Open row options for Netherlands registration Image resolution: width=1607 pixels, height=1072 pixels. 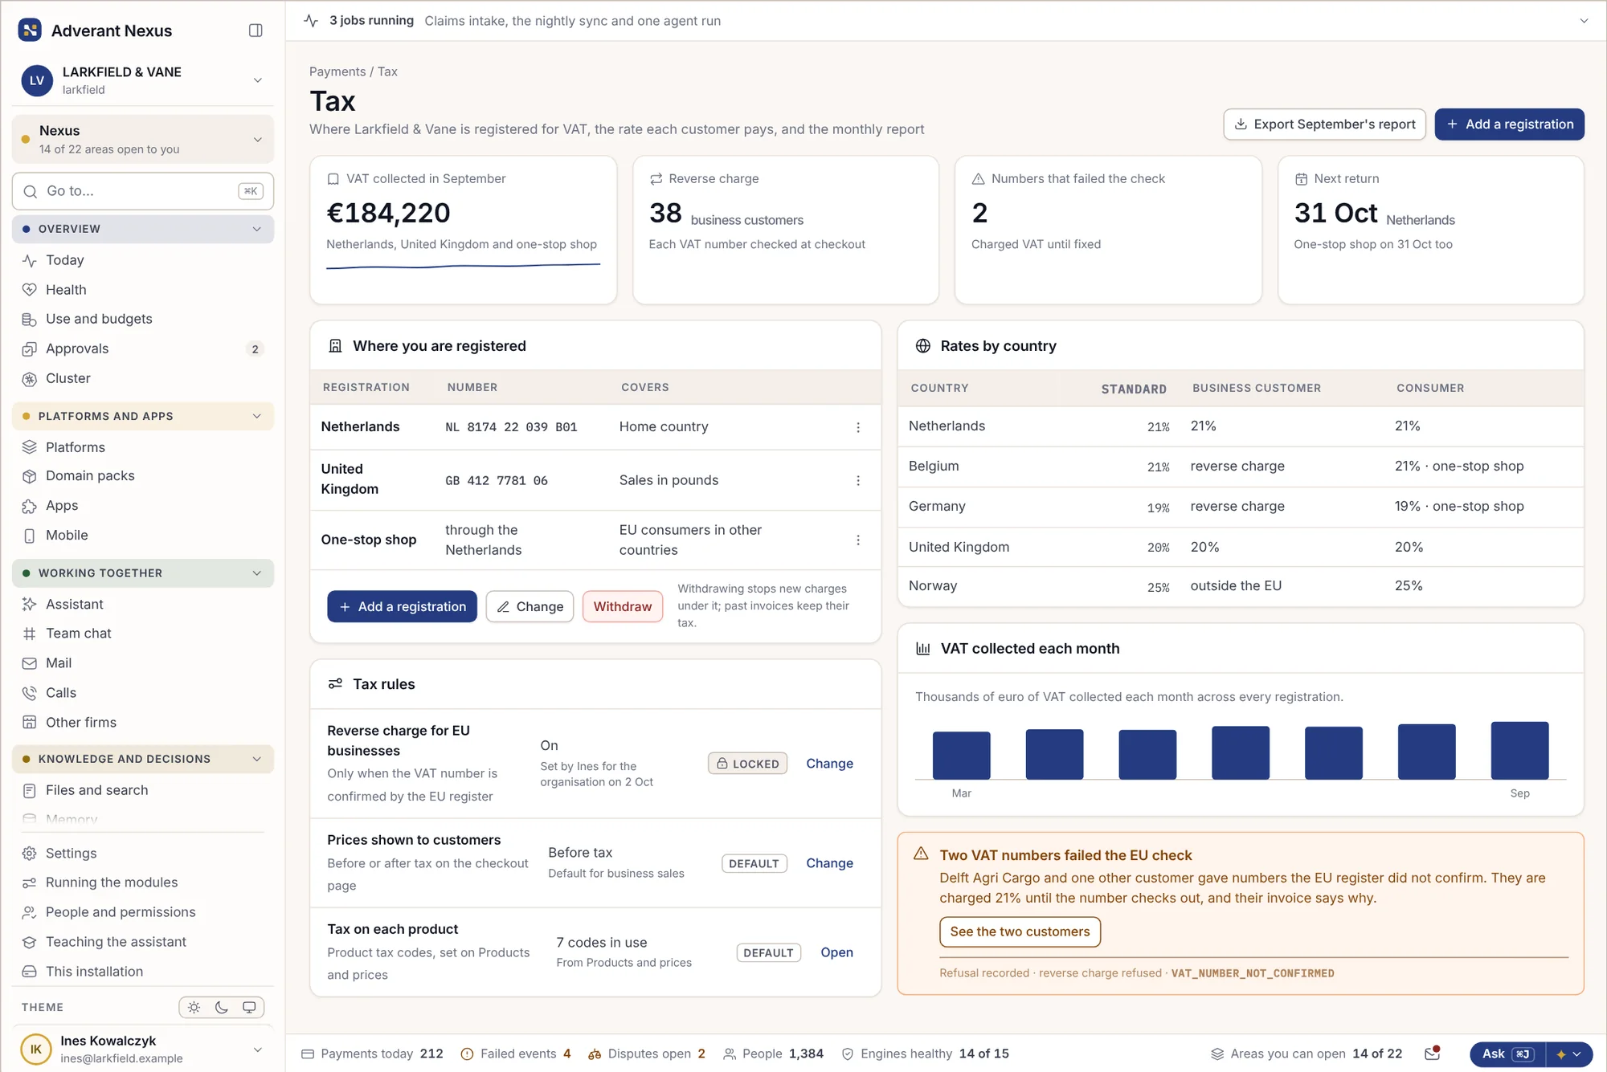[x=858, y=427]
